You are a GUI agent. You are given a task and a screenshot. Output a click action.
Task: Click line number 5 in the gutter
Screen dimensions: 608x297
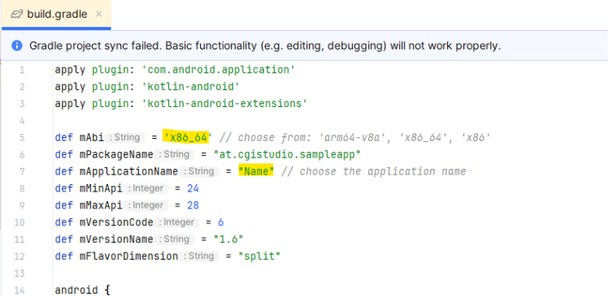(21, 138)
